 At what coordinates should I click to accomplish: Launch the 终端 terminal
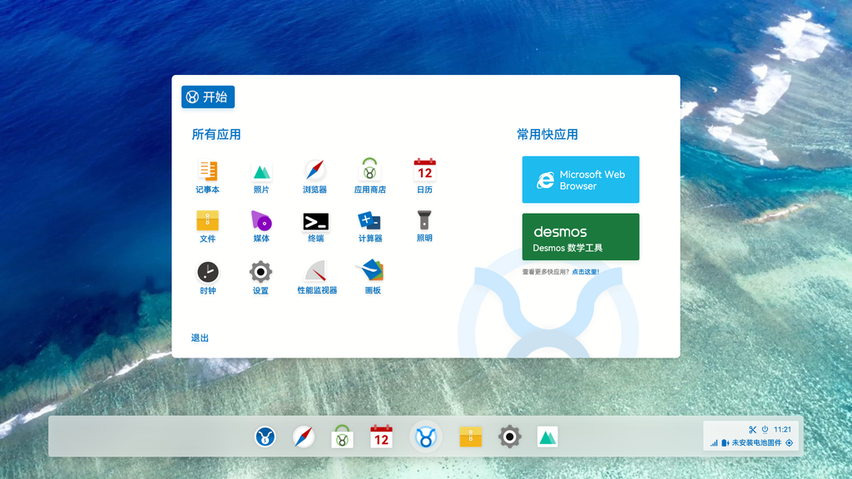point(315,223)
